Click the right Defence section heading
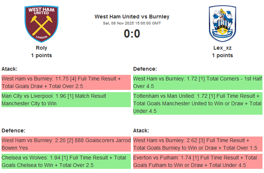This screenshot has height=173, width=264. click(x=145, y=69)
